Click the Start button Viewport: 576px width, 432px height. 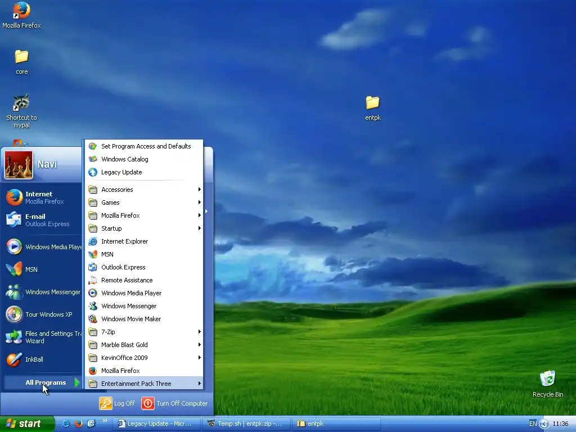[27, 424]
